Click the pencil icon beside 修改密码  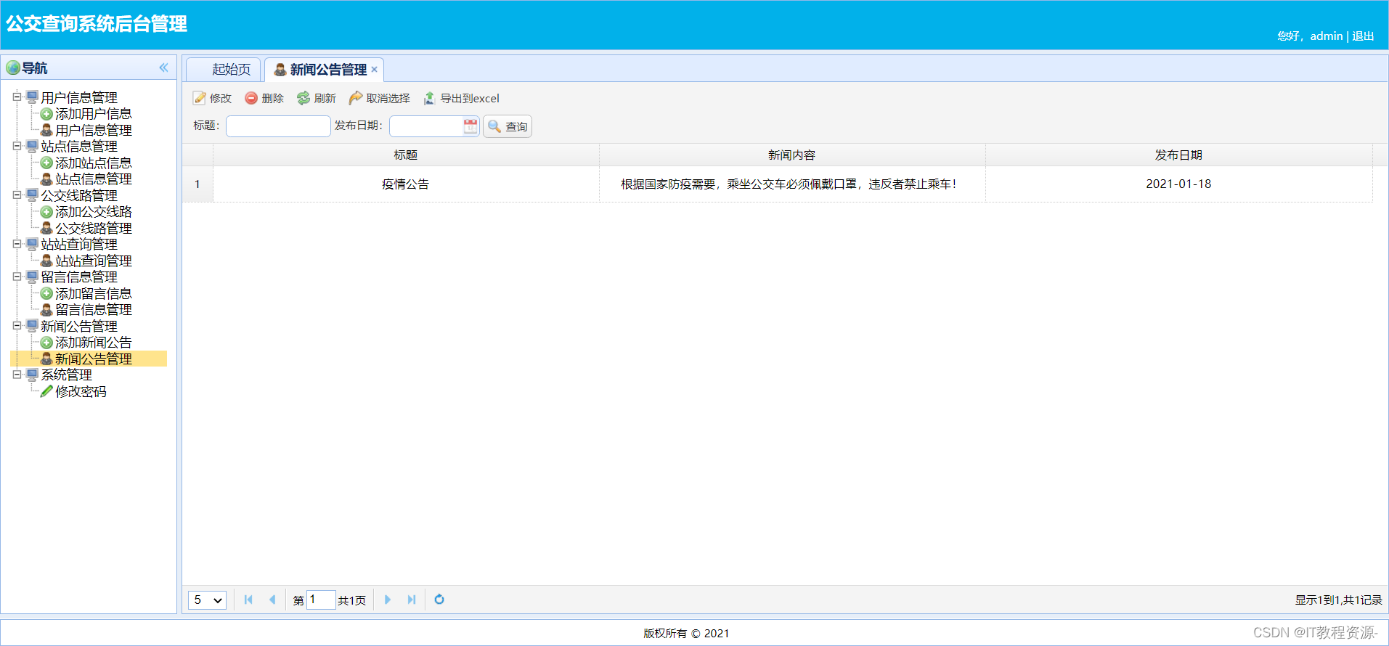(46, 391)
